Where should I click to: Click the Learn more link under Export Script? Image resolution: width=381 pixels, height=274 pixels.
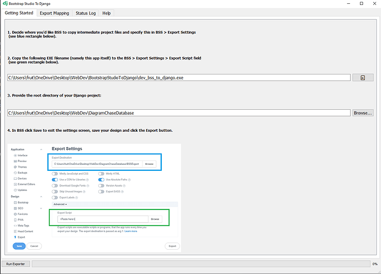pos(131,232)
